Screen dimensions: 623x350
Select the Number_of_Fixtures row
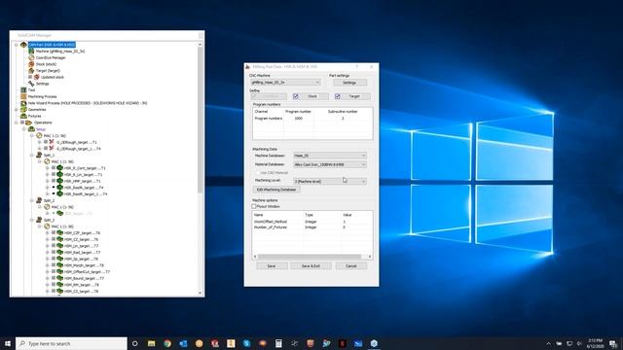312,227
